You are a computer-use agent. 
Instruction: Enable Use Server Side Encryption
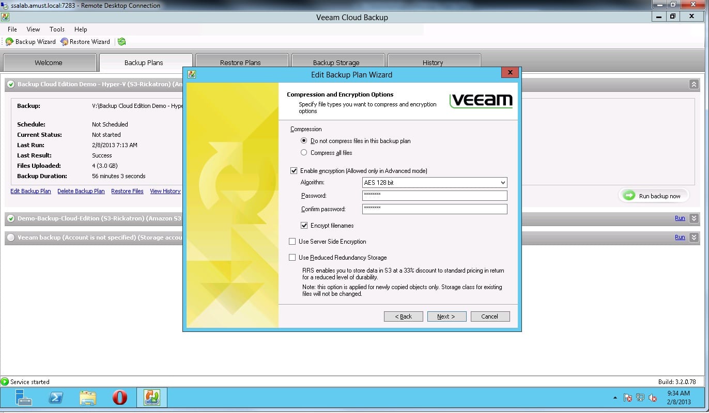292,242
